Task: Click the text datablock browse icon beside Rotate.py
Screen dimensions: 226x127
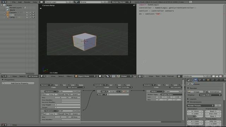Action: [179, 76]
